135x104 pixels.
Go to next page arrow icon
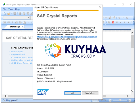coord(125,22)
